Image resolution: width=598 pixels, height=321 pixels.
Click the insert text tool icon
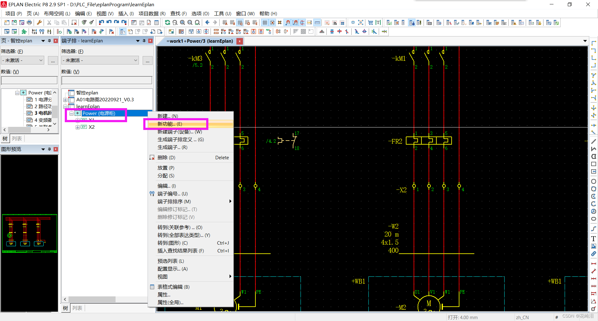point(594,239)
